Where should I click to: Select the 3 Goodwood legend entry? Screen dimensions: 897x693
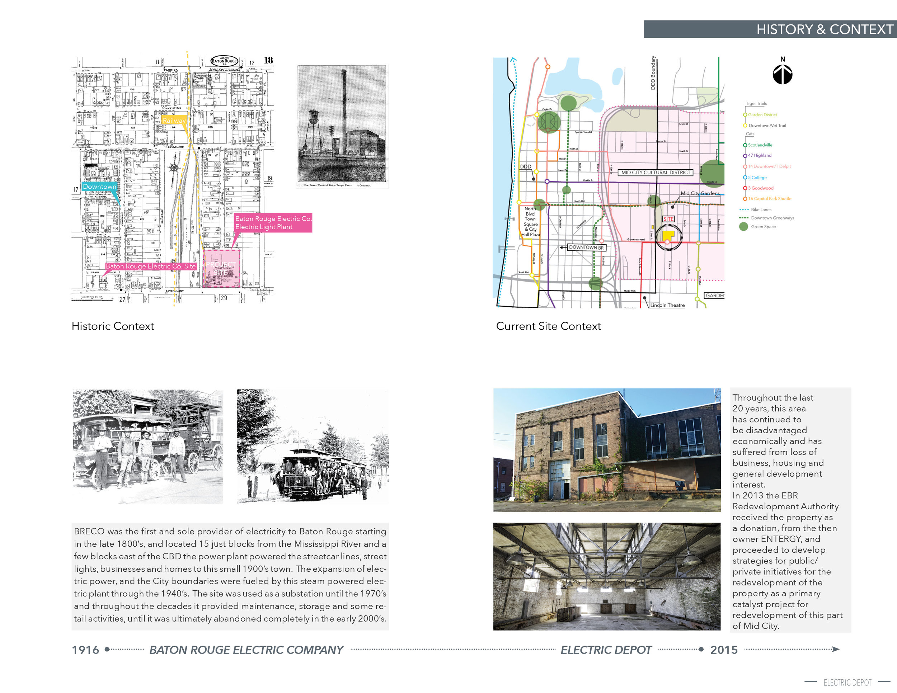pyautogui.click(x=760, y=188)
